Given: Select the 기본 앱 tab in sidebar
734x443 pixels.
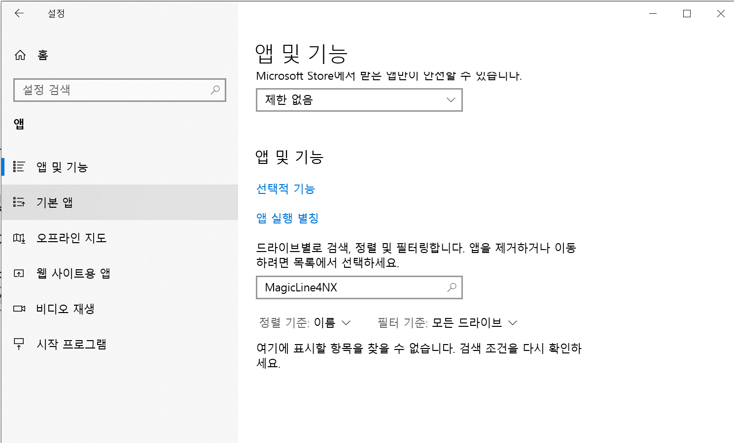Looking at the screenshot, I should pos(54,202).
